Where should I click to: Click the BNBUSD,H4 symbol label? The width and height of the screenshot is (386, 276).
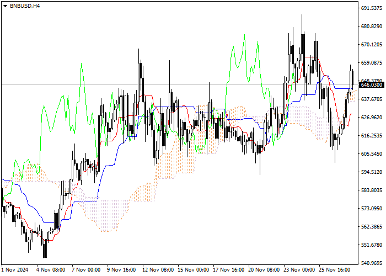[x=25, y=6]
